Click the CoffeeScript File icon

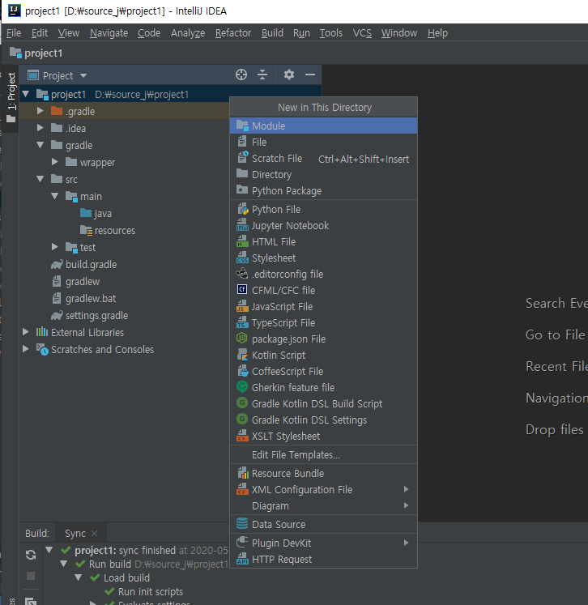242,371
